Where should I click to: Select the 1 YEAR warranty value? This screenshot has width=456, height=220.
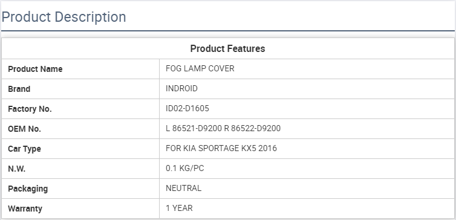tap(179, 208)
